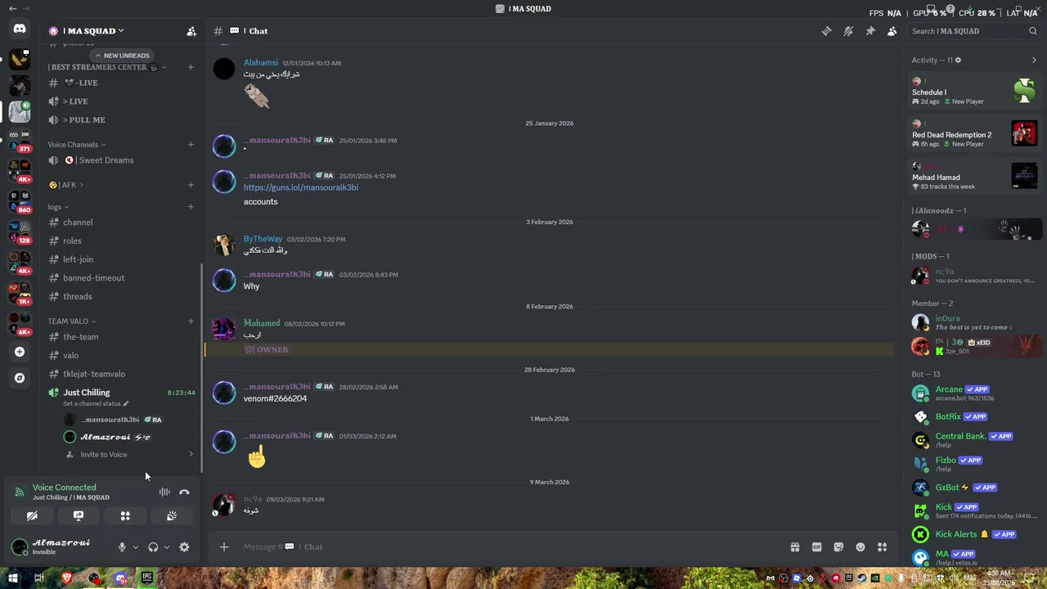Disconnect from voice with hang-up icon
Screen dimensions: 1047x589
coord(184,492)
